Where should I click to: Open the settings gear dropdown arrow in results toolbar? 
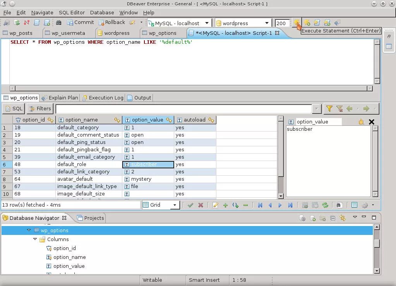point(373,205)
